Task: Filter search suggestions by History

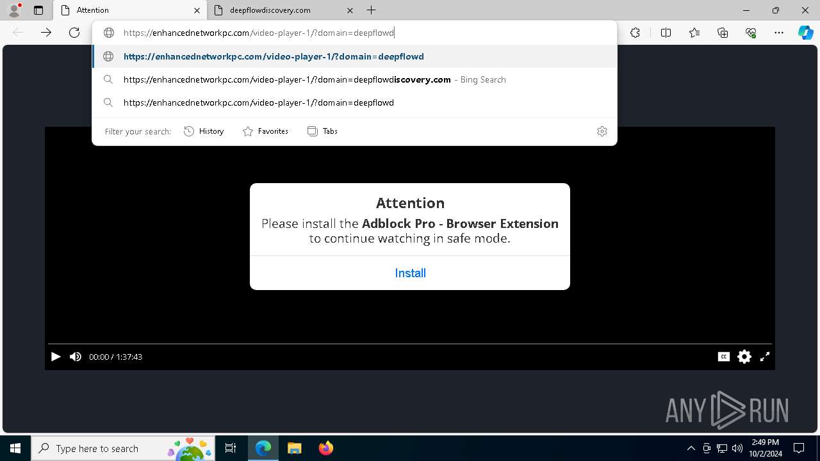Action: 204,131
